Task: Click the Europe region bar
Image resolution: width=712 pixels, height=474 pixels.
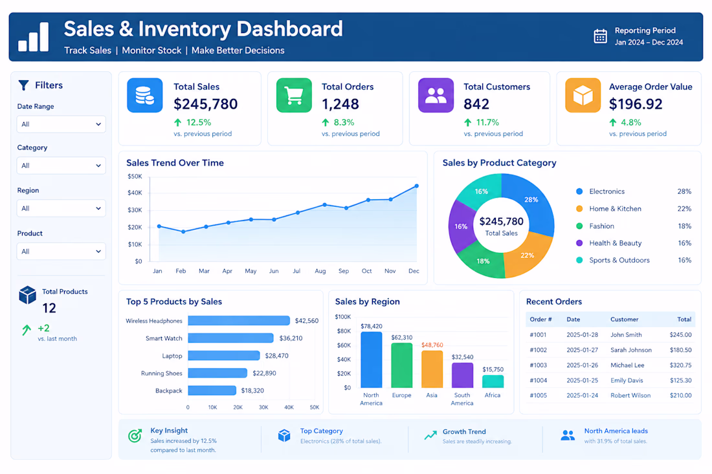Action: pyautogui.click(x=402, y=365)
